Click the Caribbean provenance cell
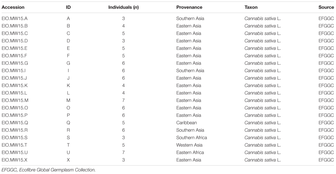336x174 pixels. tap(186, 123)
